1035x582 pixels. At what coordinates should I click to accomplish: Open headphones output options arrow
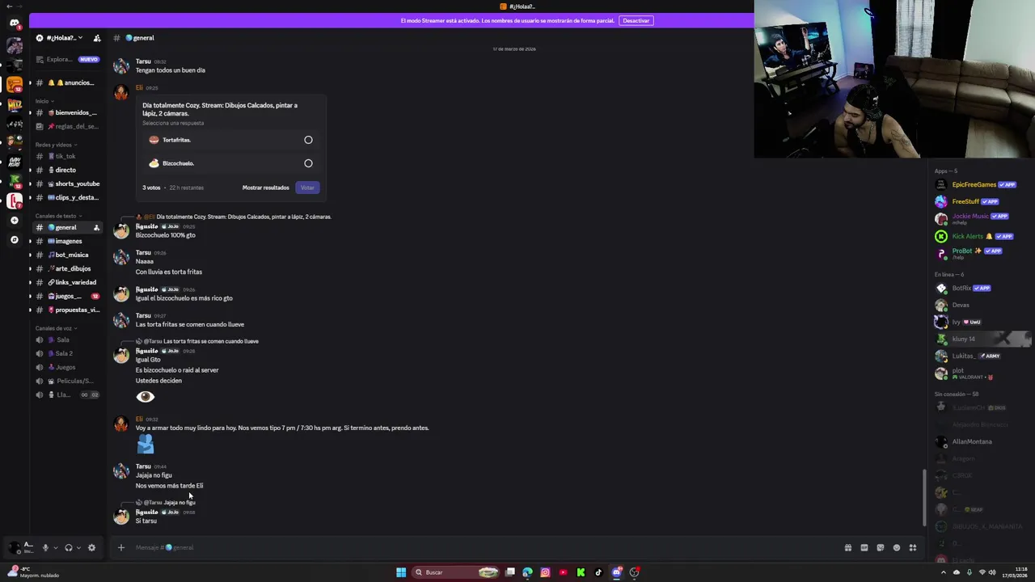[x=78, y=548]
